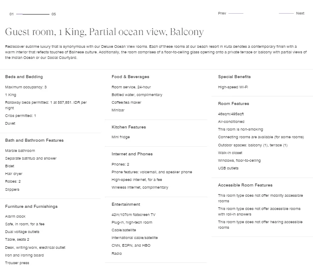The height and width of the screenshot is (271, 313).
Task: Click the Food & Beverages heading
Action: click(130, 77)
